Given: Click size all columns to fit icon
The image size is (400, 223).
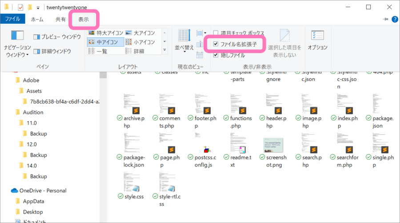Looking at the screenshot, I should point(200,55).
